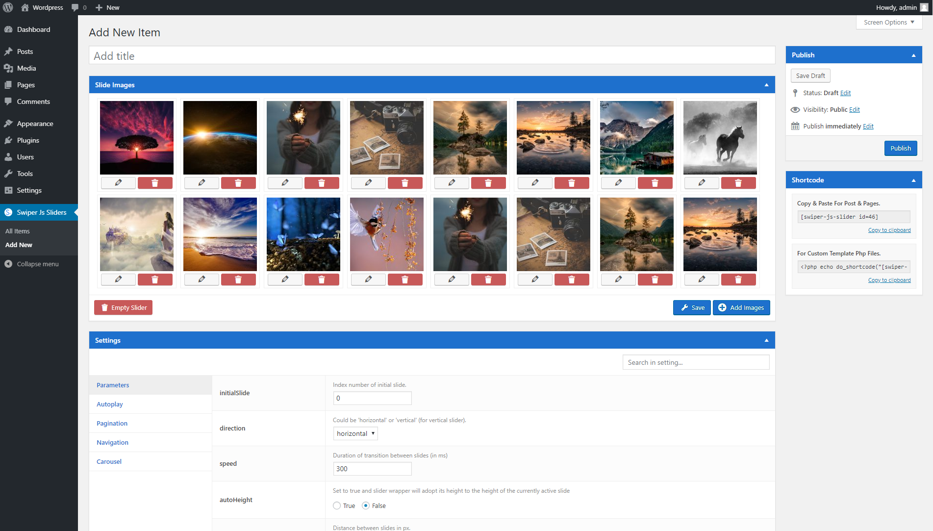933x531 pixels.
Task: Delete the running horse slide image
Action: (738, 183)
